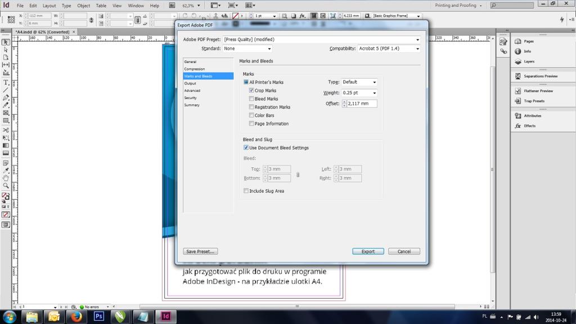This screenshot has height=324, width=576.
Task: Select the Rectangle Frame tool
Action: click(x=6, y=112)
